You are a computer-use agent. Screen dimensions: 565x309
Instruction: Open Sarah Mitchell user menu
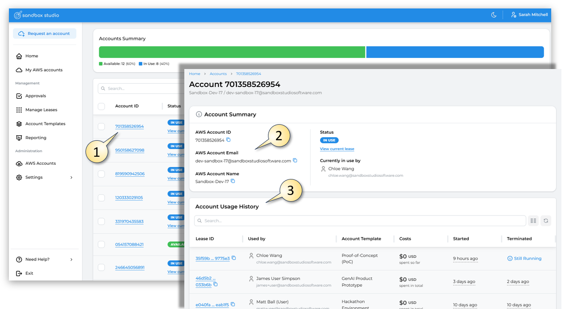click(x=529, y=15)
